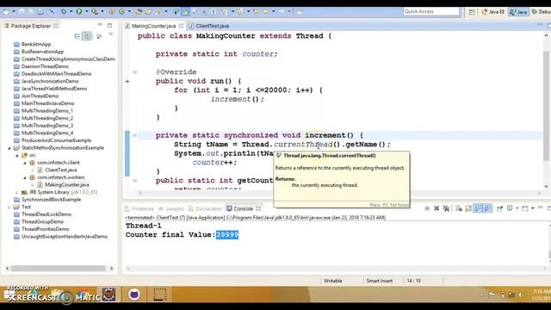The height and width of the screenshot is (310, 551).
Task: Select the ProducerAndConsumerExample project
Action: pos(56,140)
